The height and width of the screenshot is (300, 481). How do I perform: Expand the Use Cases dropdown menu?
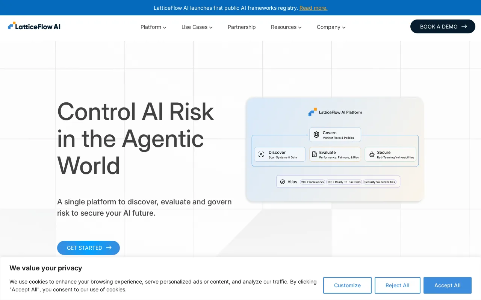(197, 27)
